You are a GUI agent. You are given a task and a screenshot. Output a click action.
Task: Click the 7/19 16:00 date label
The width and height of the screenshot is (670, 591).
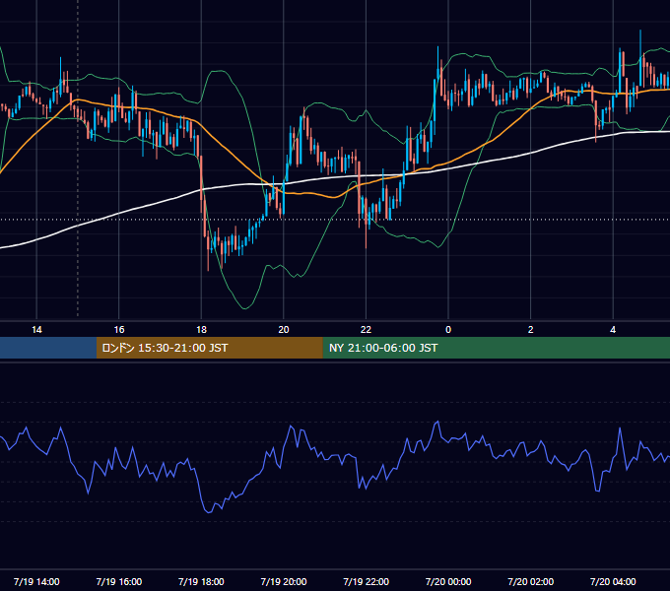click(119, 581)
